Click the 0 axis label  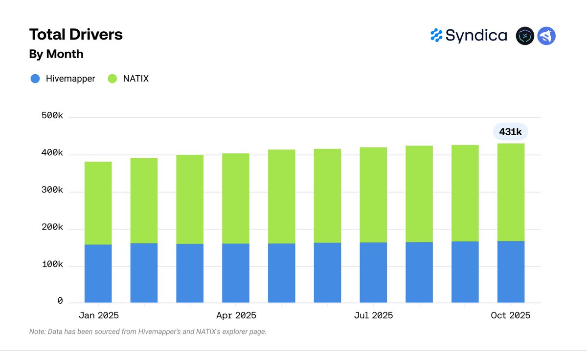pos(60,302)
